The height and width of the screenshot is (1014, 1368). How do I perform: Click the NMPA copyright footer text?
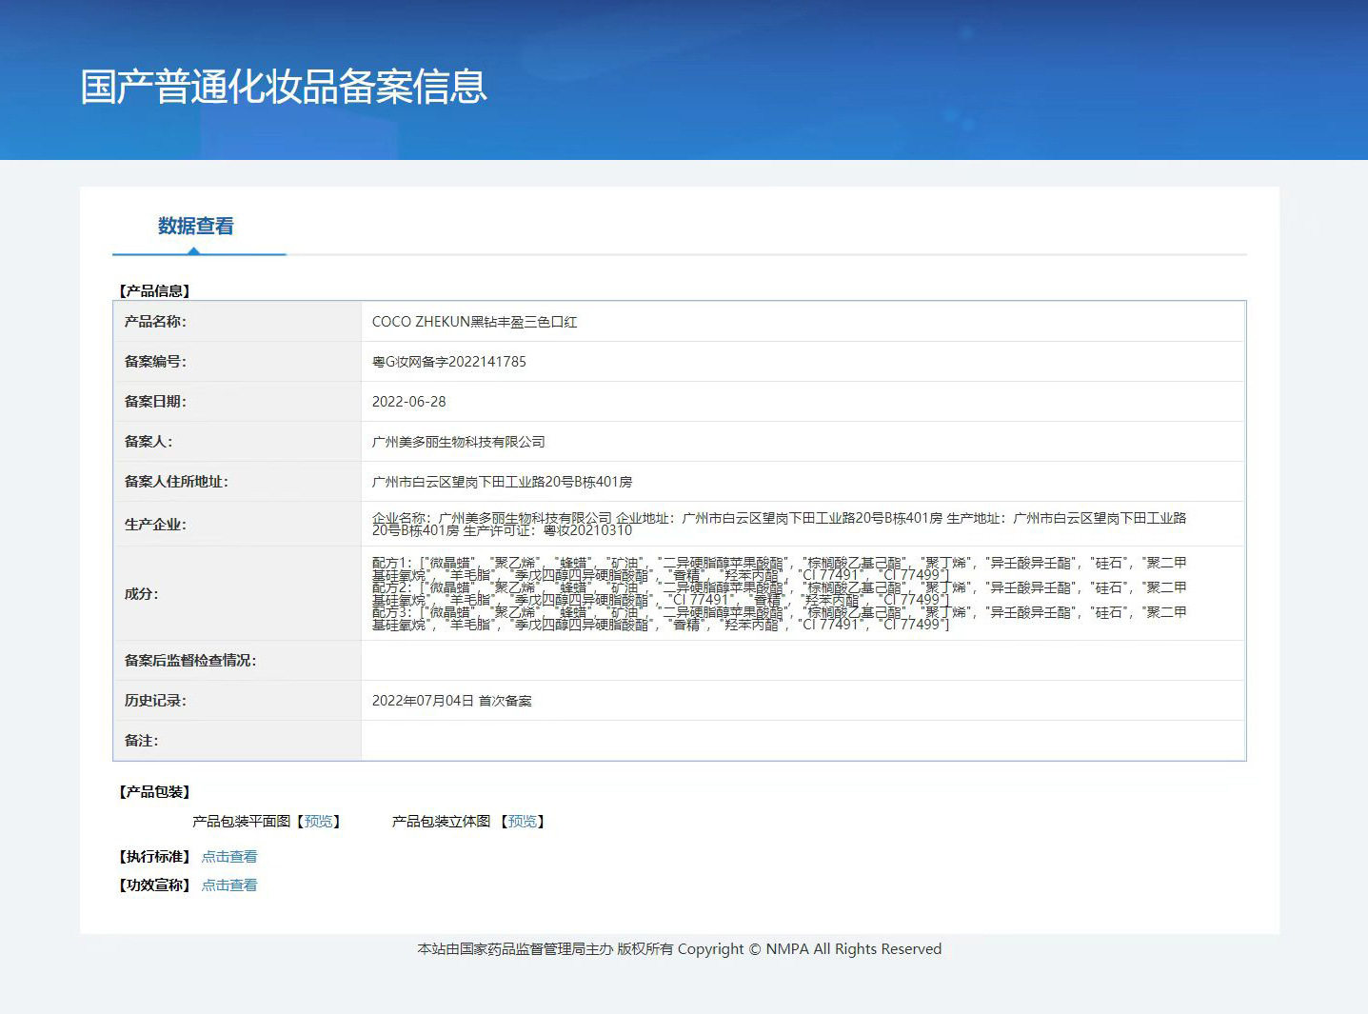(x=679, y=949)
